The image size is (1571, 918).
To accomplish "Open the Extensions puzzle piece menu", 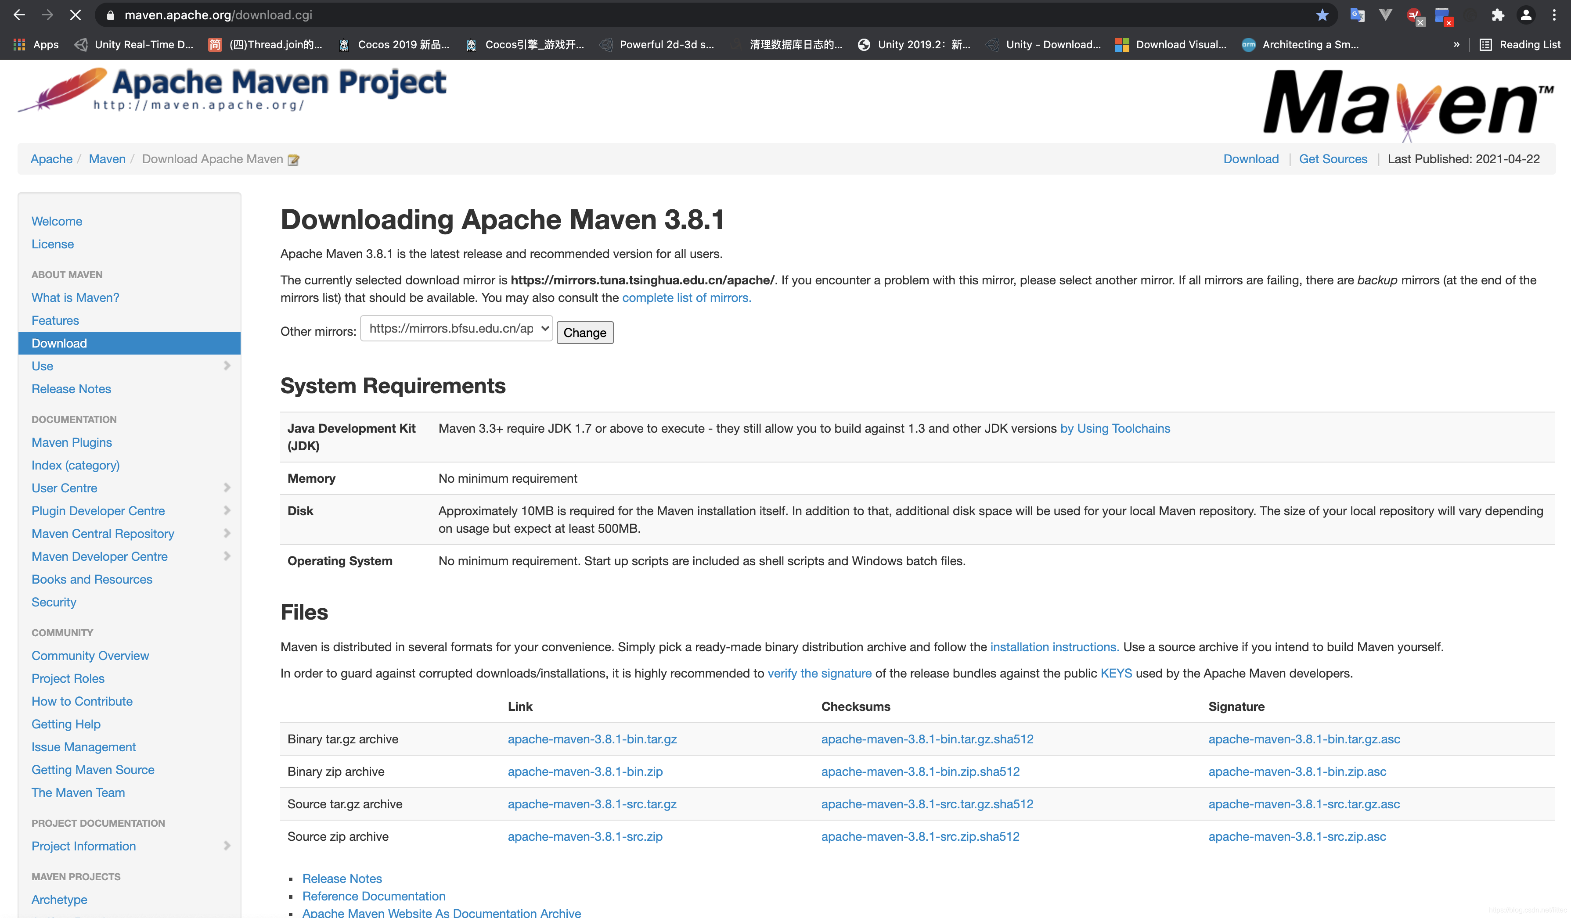I will [1498, 15].
